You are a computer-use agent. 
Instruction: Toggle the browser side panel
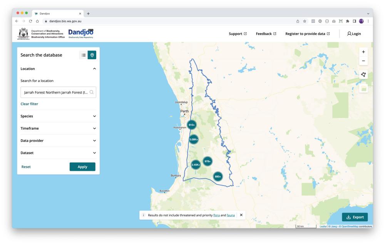(x=354, y=21)
